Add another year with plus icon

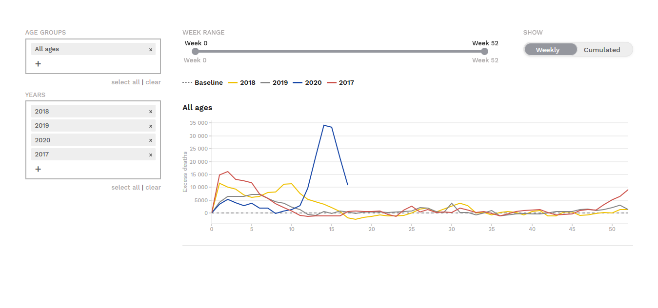point(38,169)
